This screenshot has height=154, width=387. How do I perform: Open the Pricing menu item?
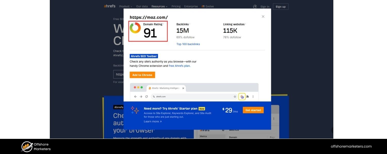(x=176, y=6)
